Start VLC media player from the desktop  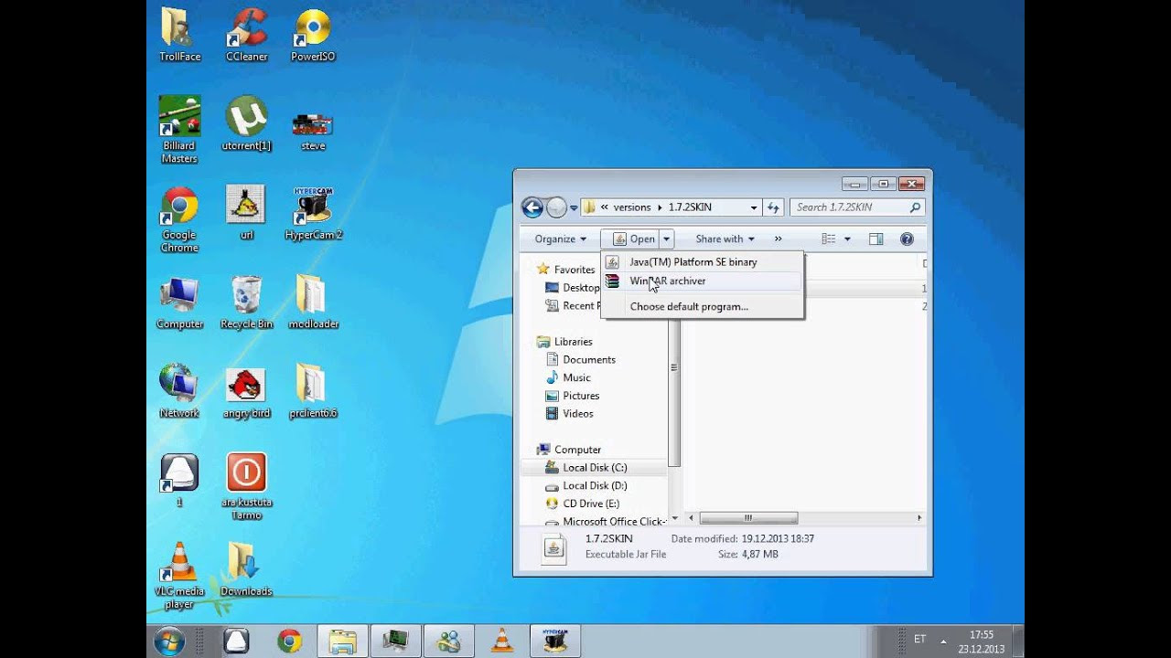[x=178, y=567]
